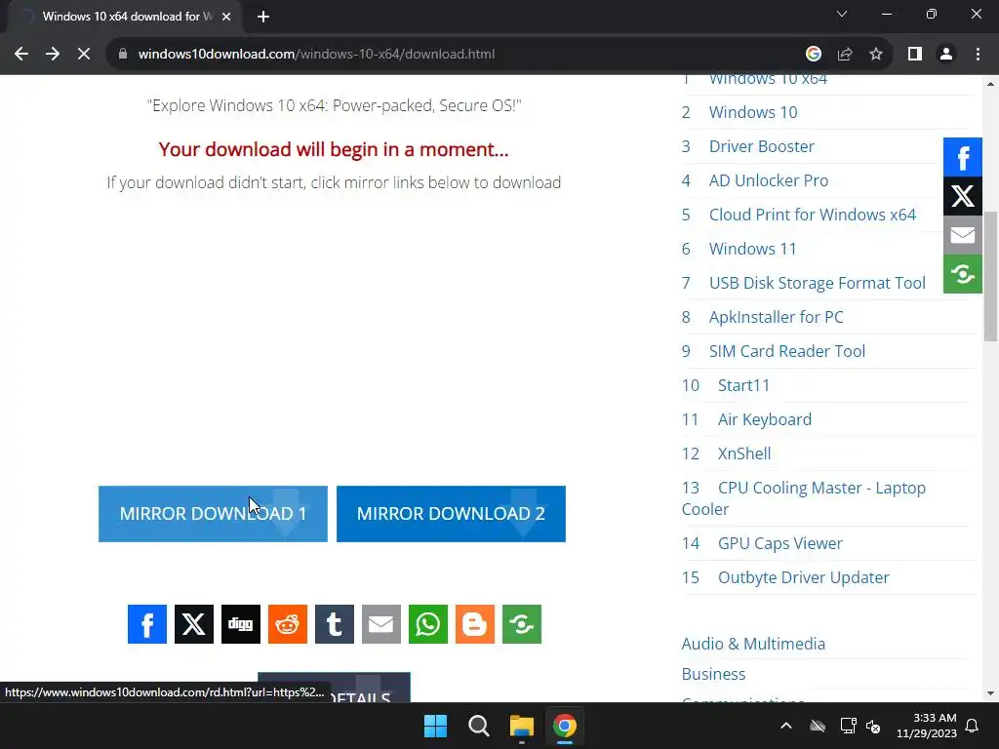Screen dimensions: 999x749
Task: Share page via Tumblr icon
Action: pyautogui.click(x=335, y=624)
